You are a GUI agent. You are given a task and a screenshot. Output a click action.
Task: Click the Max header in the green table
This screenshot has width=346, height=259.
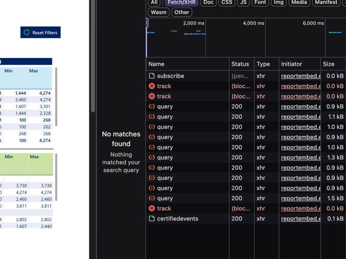pos(34,156)
